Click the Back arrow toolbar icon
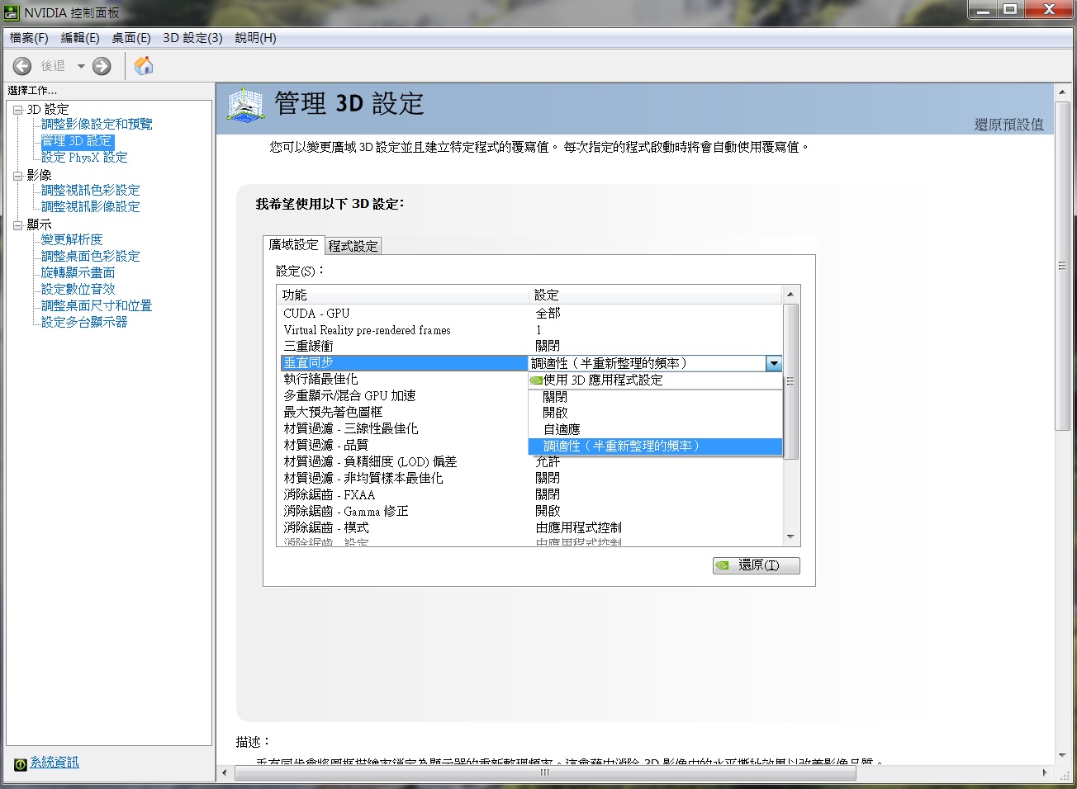 (22, 66)
